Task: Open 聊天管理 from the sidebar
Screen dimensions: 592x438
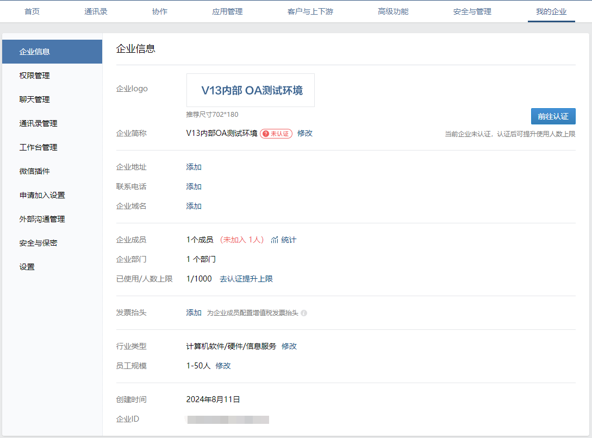Action: (35, 99)
